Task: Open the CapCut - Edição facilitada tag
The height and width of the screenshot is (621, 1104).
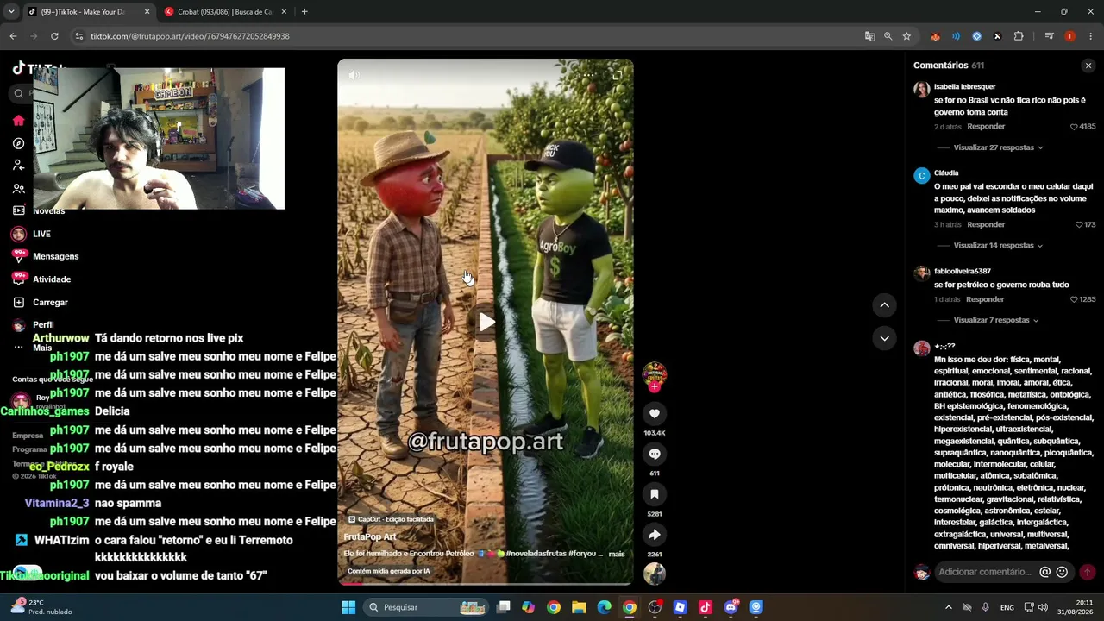Action: [391, 519]
